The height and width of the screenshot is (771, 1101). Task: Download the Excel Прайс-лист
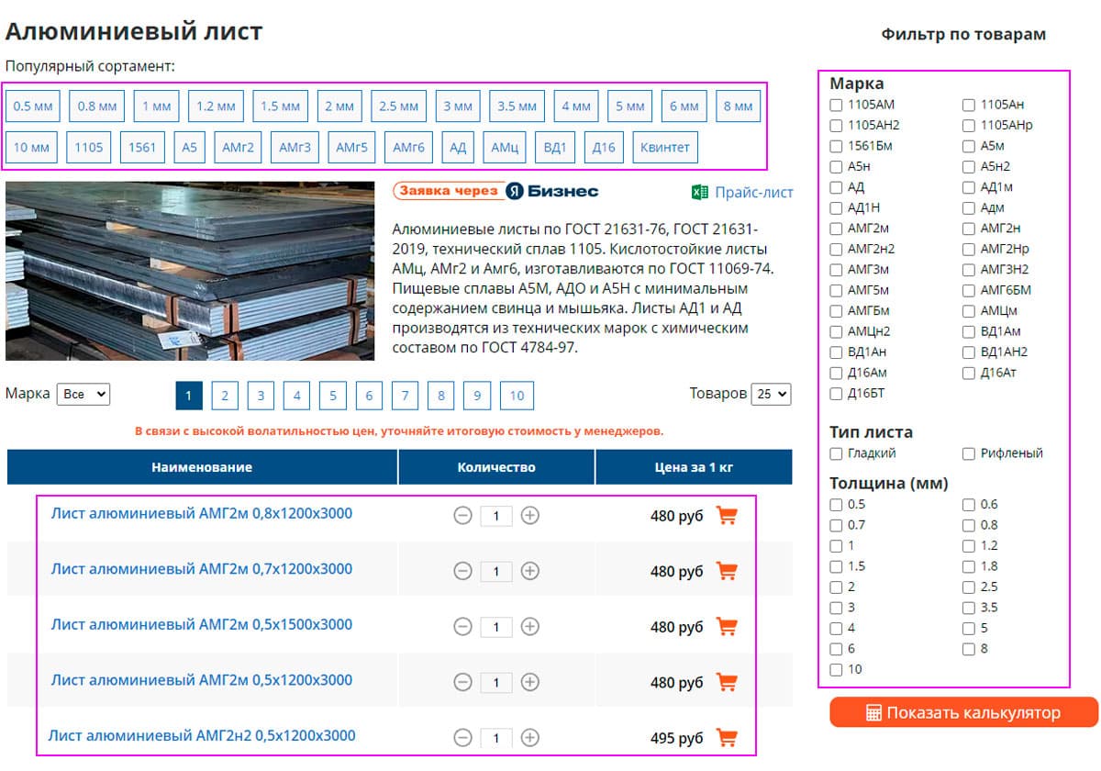[x=741, y=192]
